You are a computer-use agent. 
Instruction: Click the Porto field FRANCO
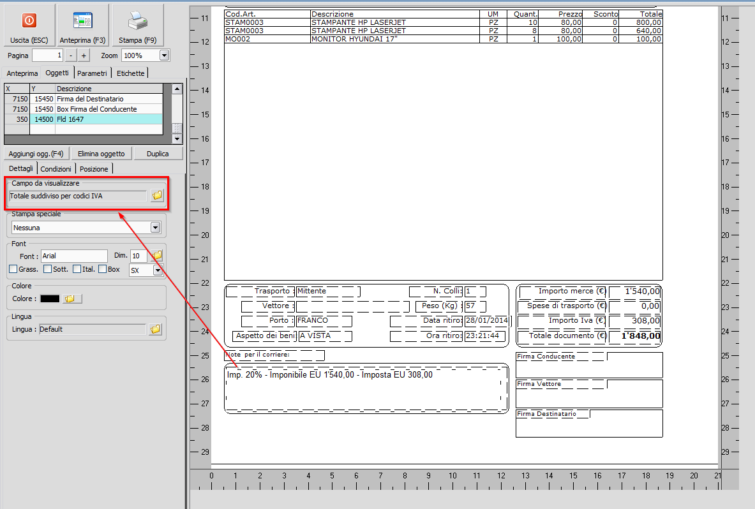pyautogui.click(x=324, y=320)
